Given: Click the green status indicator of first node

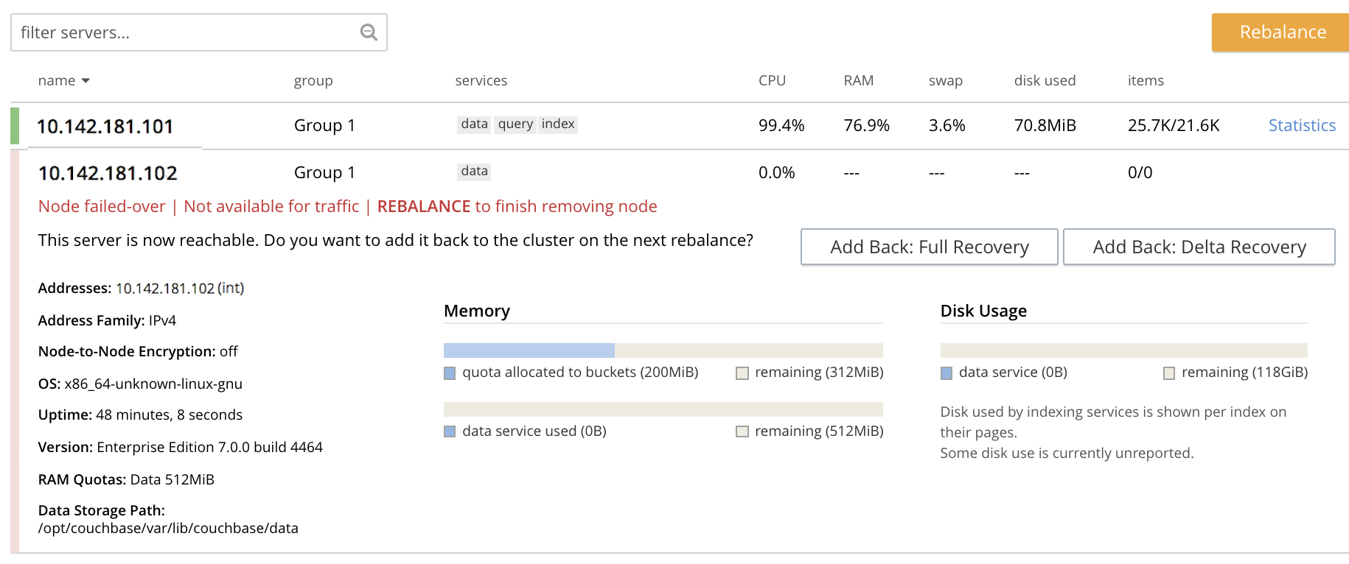Looking at the screenshot, I should (x=15, y=126).
